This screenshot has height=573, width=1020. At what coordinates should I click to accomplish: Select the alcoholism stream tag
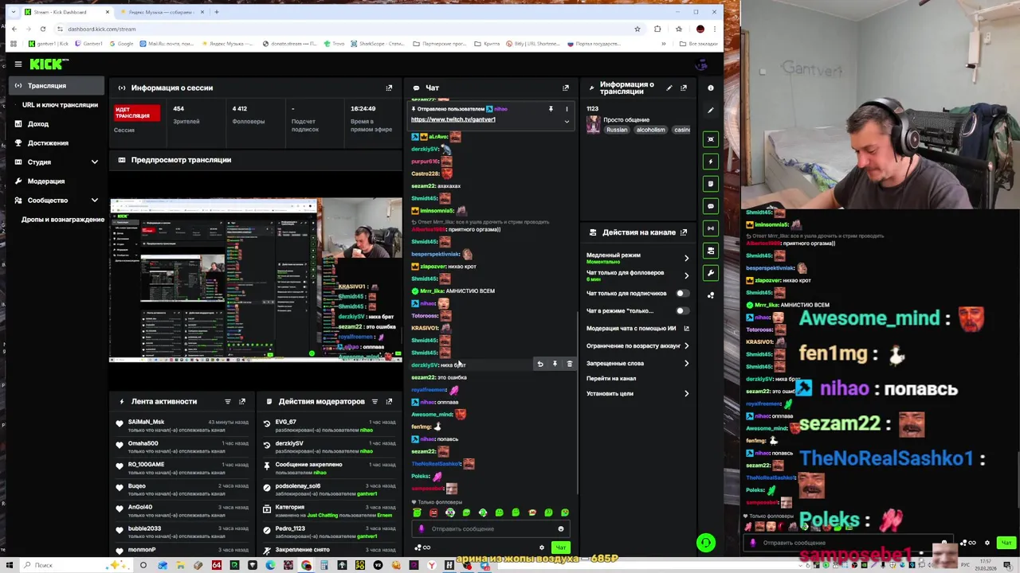(650, 130)
